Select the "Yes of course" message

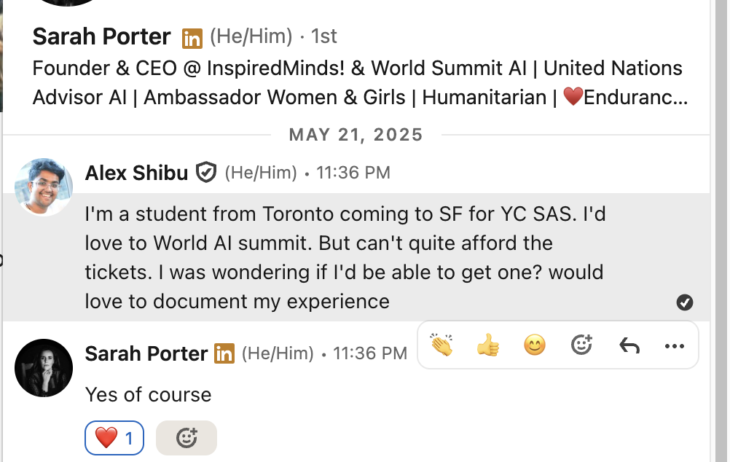click(x=149, y=395)
